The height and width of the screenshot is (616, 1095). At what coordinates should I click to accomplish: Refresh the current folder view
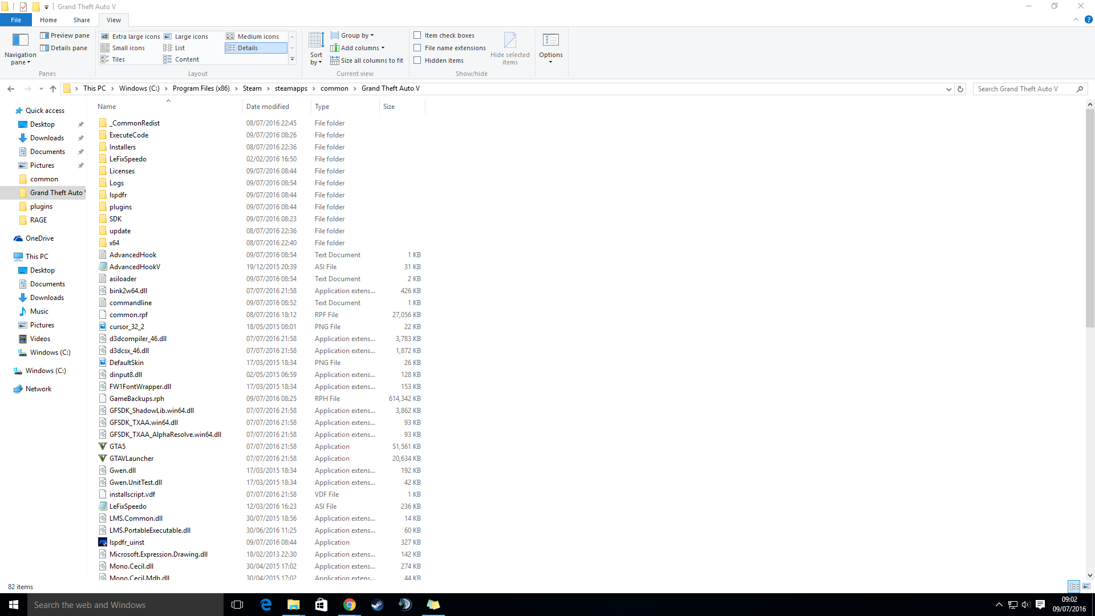pos(960,89)
